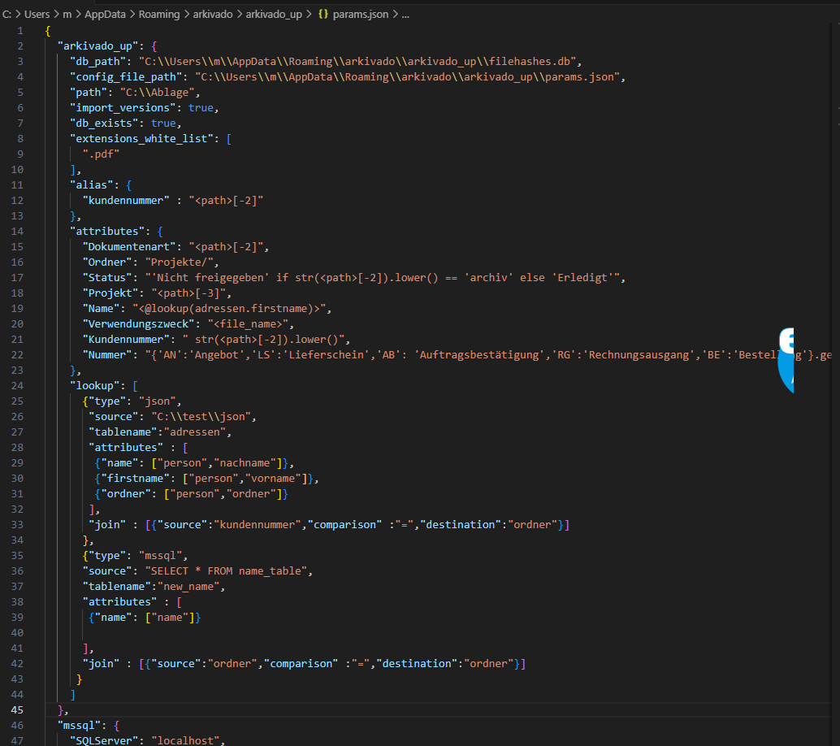Click the "C:\\Ablage" path value
840x746 pixels.
(x=157, y=92)
